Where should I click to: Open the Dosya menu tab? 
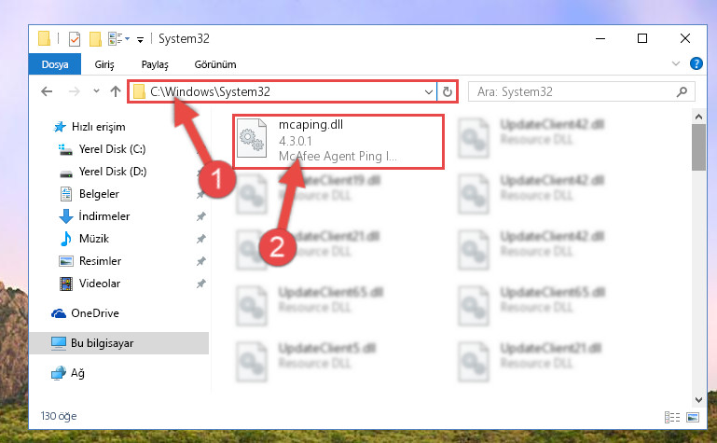pos(55,64)
